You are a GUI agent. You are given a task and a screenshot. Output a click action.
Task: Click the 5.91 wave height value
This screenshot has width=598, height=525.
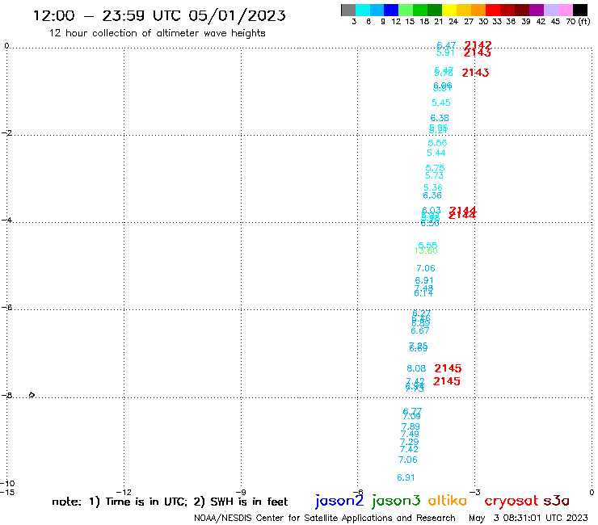tap(445, 52)
